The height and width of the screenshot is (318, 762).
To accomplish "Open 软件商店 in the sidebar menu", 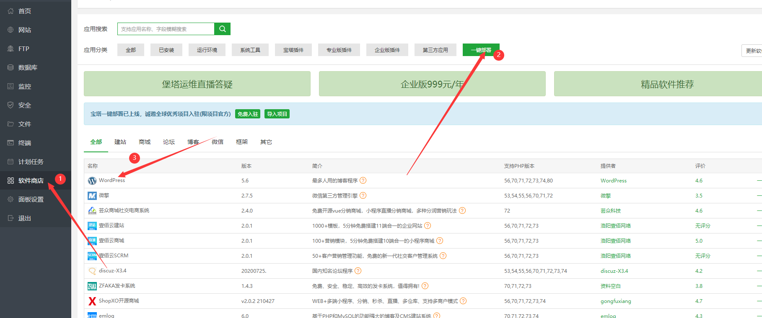I will [x=36, y=180].
